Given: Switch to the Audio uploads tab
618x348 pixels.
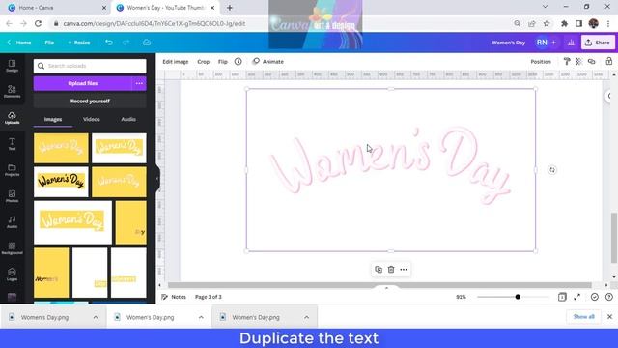Looking at the screenshot, I should [128, 119].
